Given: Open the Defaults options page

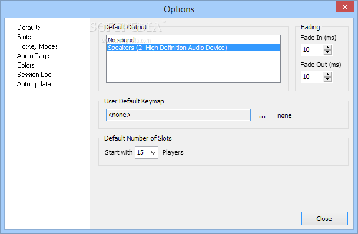Looking at the screenshot, I should coord(29,28).
